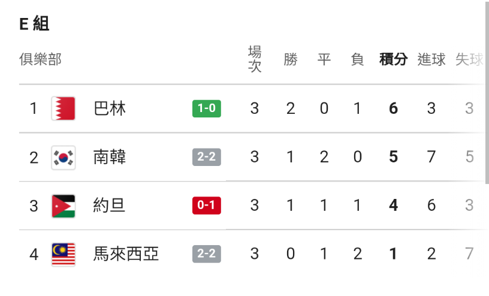Image resolution: width=489 pixels, height=296 pixels.
Task: Click the vertical scrollbar on the right edge
Action: pyautogui.click(x=486, y=90)
